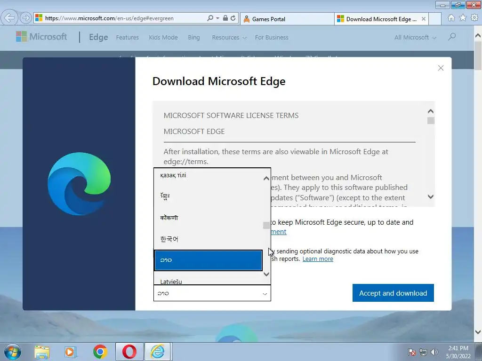Click the license terms scrollbar thumb
This screenshot has width=482, height=361.
[431, 121]
